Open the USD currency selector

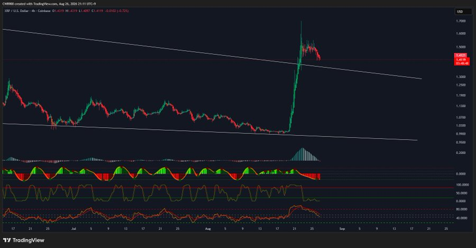pos(463,12)
